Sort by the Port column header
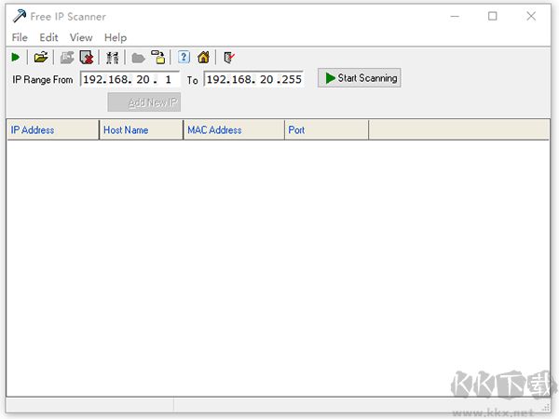The width and height of the screenshot is (559, 419). (x=327, y=129)
